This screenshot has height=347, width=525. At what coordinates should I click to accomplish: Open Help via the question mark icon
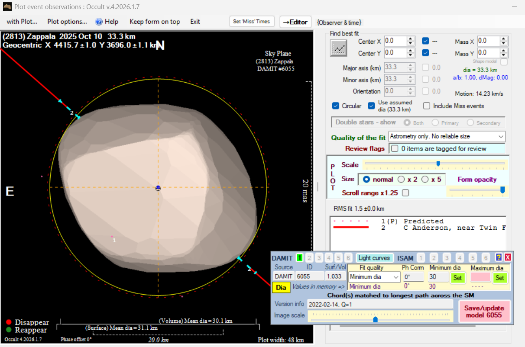pyautogui.click(x=99, y=22)
